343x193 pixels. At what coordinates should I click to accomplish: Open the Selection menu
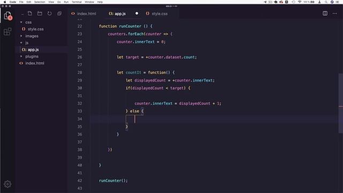[x=40, y=2]
